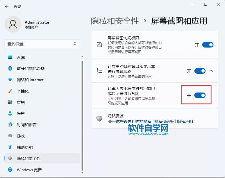This screenshot has width=225, height=178.
Task: Open 辅助功能 in the sidebar
Action: [x=25, y=147]
